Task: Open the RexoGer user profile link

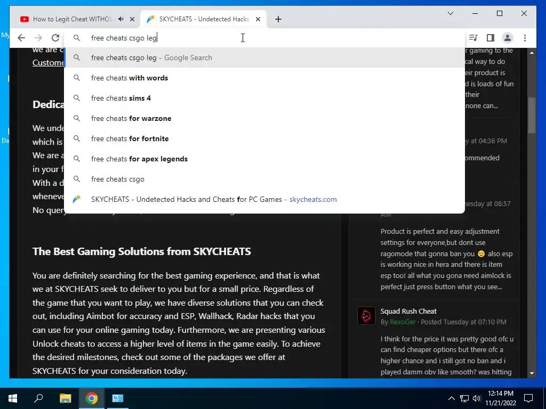Action: tap(403, 322)
